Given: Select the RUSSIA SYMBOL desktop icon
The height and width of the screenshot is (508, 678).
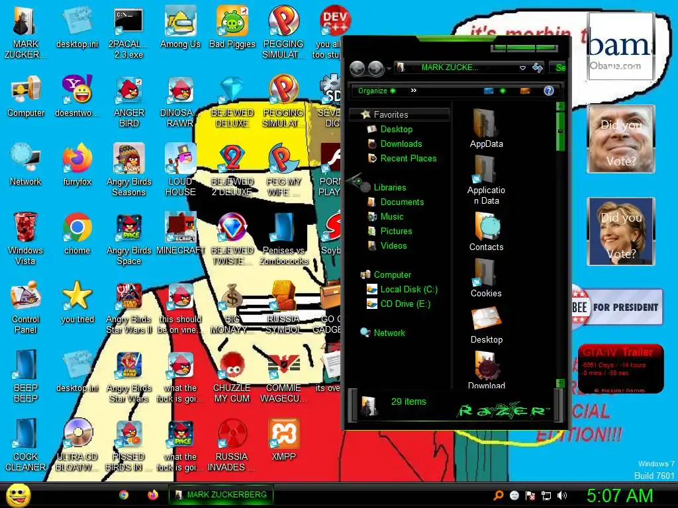Looking at the screenshot, I should pyautogui.click(x=283, y=308).
